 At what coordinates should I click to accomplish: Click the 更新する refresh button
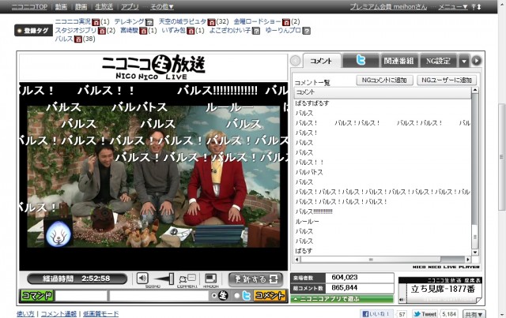tap(255, 279)
